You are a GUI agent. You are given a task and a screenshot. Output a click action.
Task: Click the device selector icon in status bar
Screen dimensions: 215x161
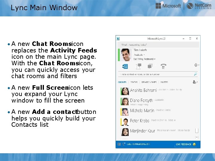(119, 144)
